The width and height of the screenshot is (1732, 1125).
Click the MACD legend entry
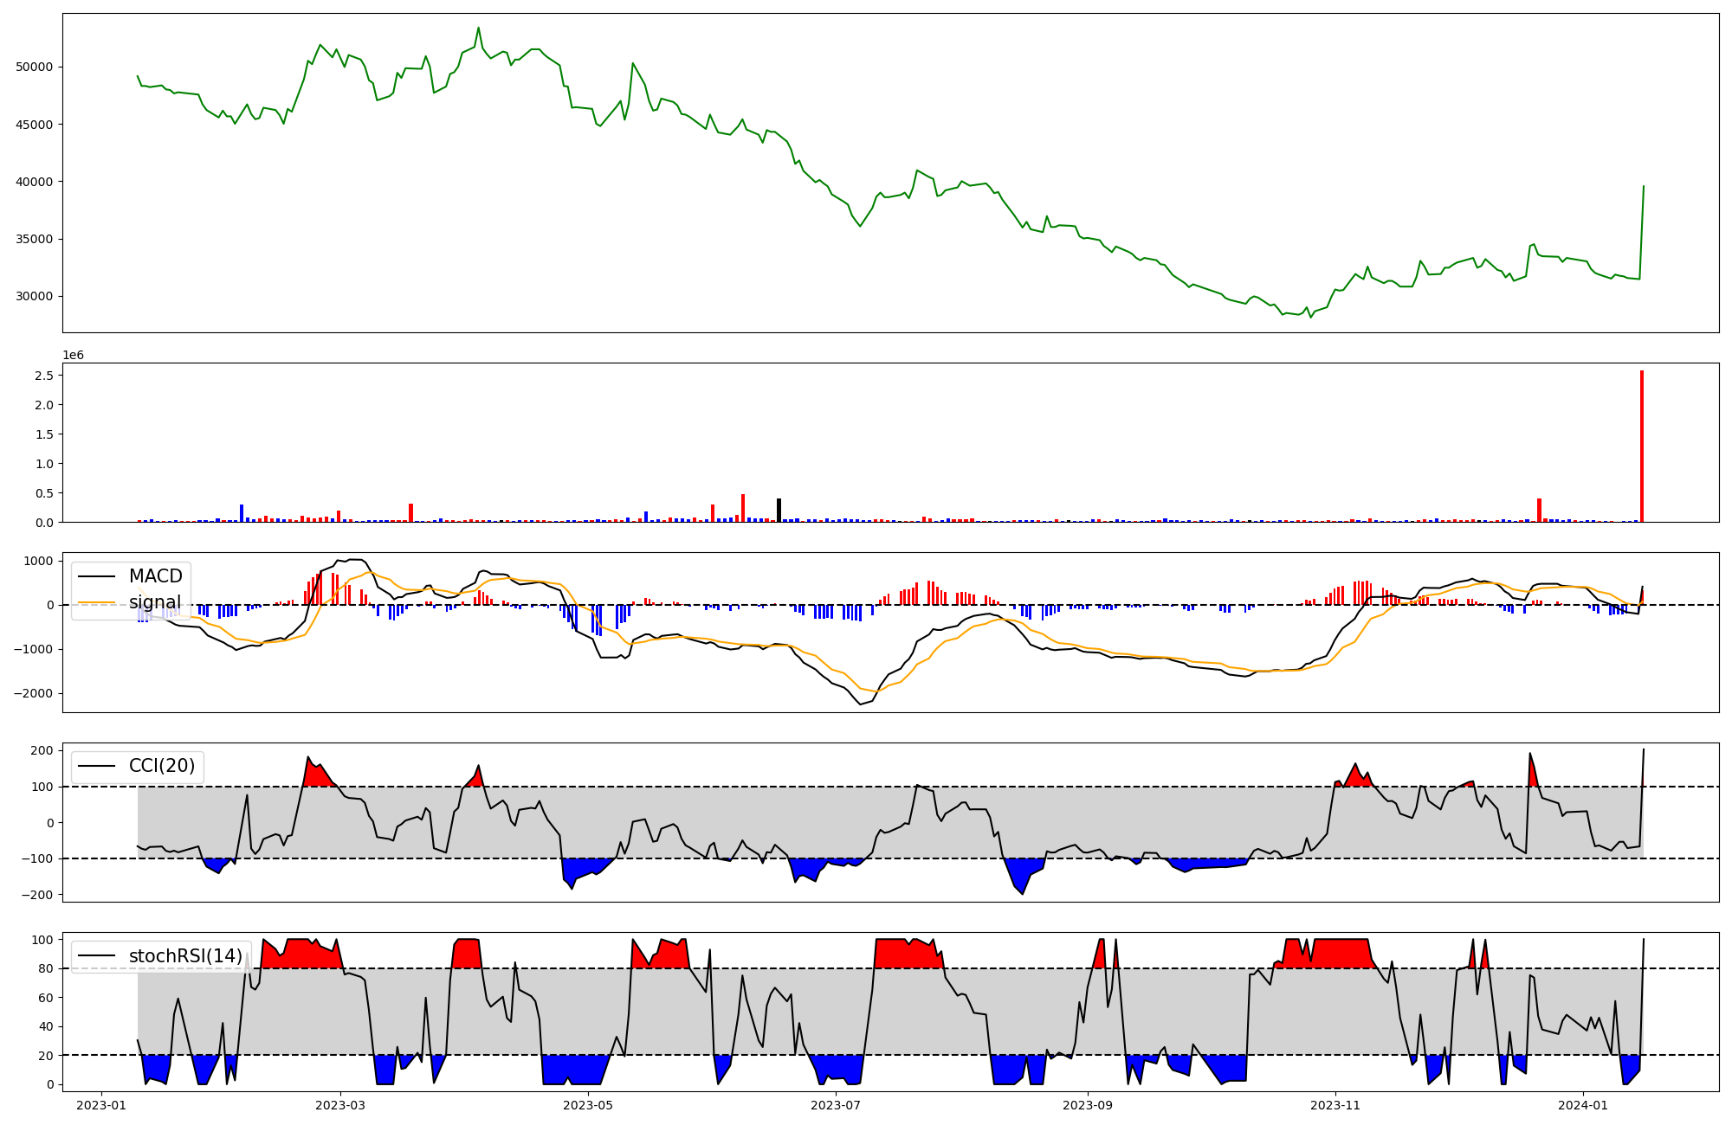(x=155, y=576)
